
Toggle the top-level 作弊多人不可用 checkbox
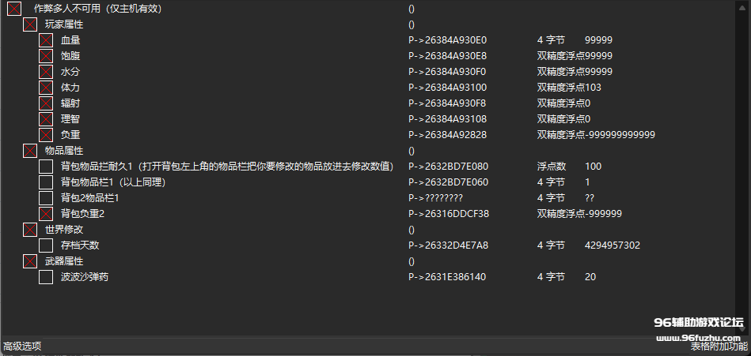coord(14,9)
